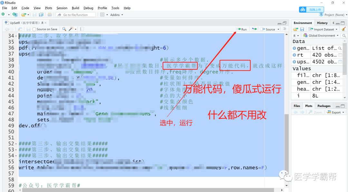348x192 pixels.
Task: Toggle the document outline icon
Action: point(285,29)
